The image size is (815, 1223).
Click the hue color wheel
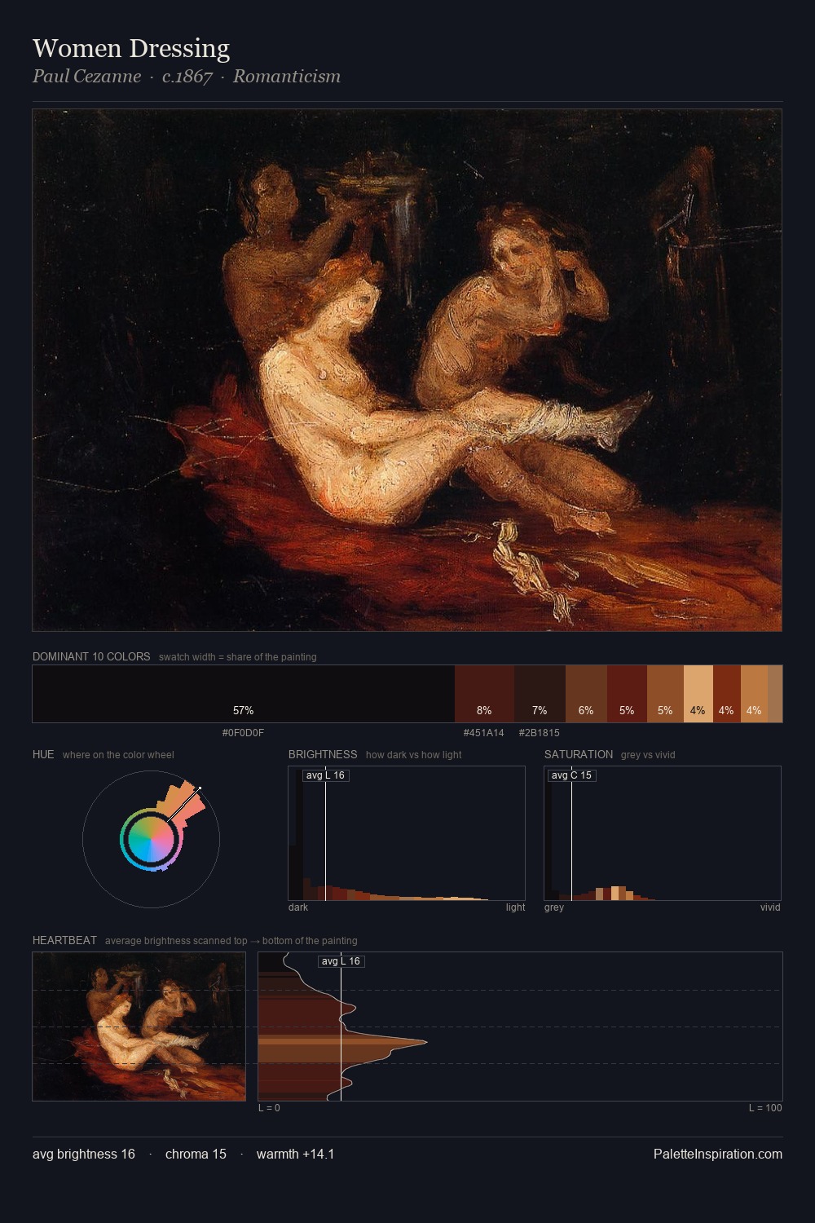(x=151, y=839)
